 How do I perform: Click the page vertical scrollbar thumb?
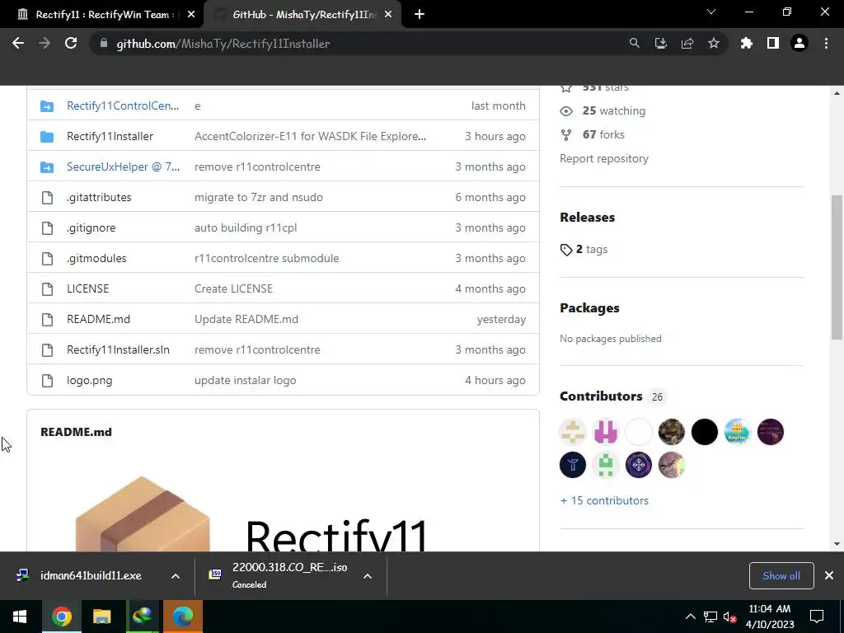(837, 267)
